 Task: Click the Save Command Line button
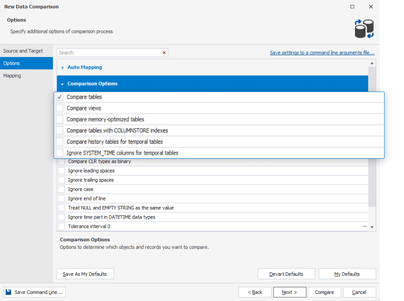pyautogui.click(x=34, y=292)
